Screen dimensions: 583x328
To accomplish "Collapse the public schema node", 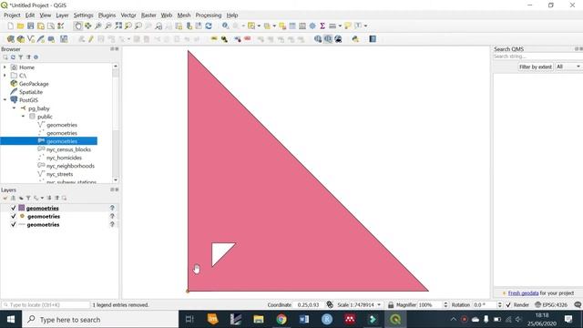I will [23, 117].
